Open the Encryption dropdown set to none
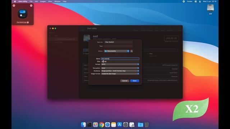 click(120, 68)
